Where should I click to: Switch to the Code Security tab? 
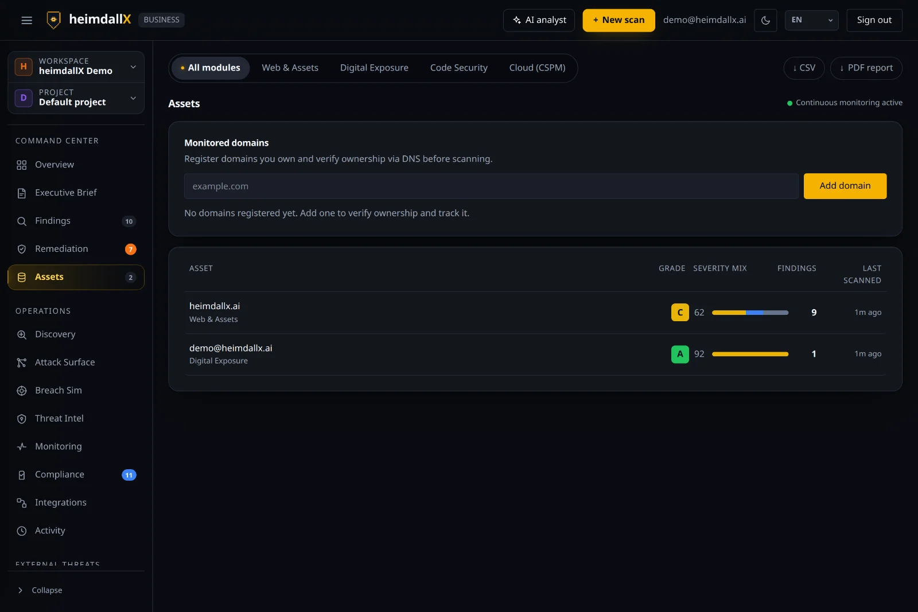[x=458, y=68]
